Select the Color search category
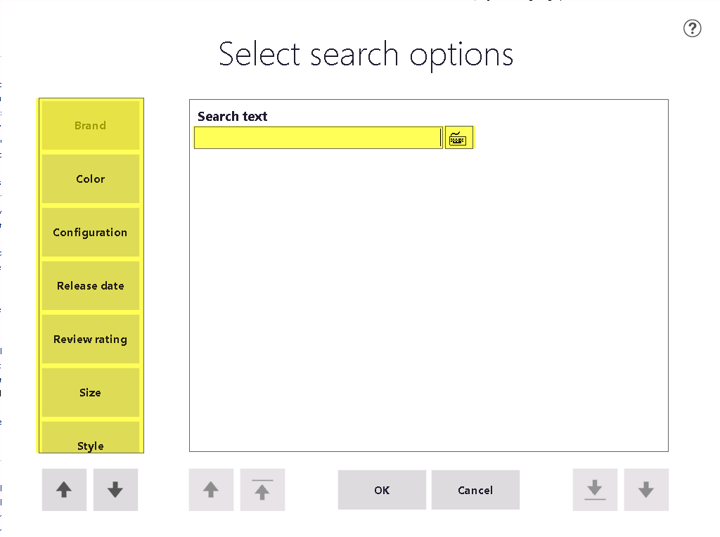Screen dimensions: 720x537 [x=91, y=179]
